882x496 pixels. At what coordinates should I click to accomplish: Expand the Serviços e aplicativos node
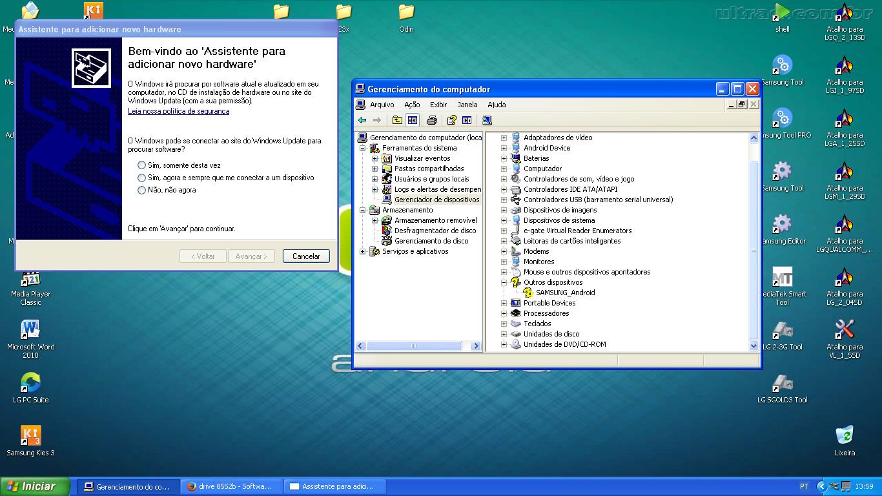pyautogui.click(x=362, y=251)
